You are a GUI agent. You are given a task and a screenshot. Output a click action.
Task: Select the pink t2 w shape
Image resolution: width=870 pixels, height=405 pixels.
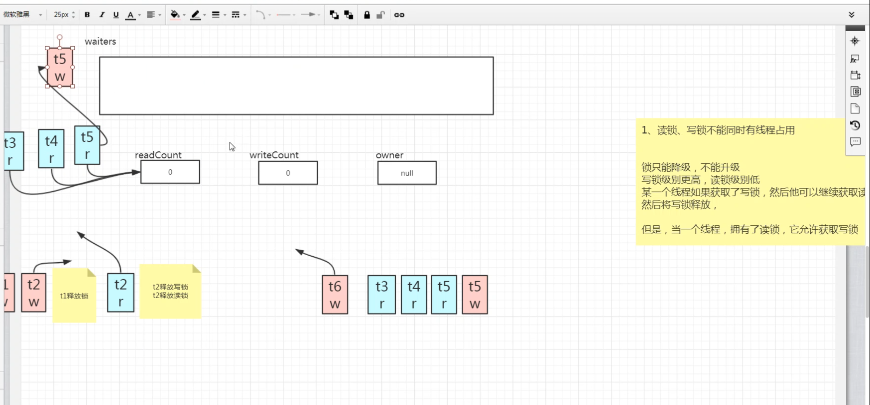pos(34,293)
